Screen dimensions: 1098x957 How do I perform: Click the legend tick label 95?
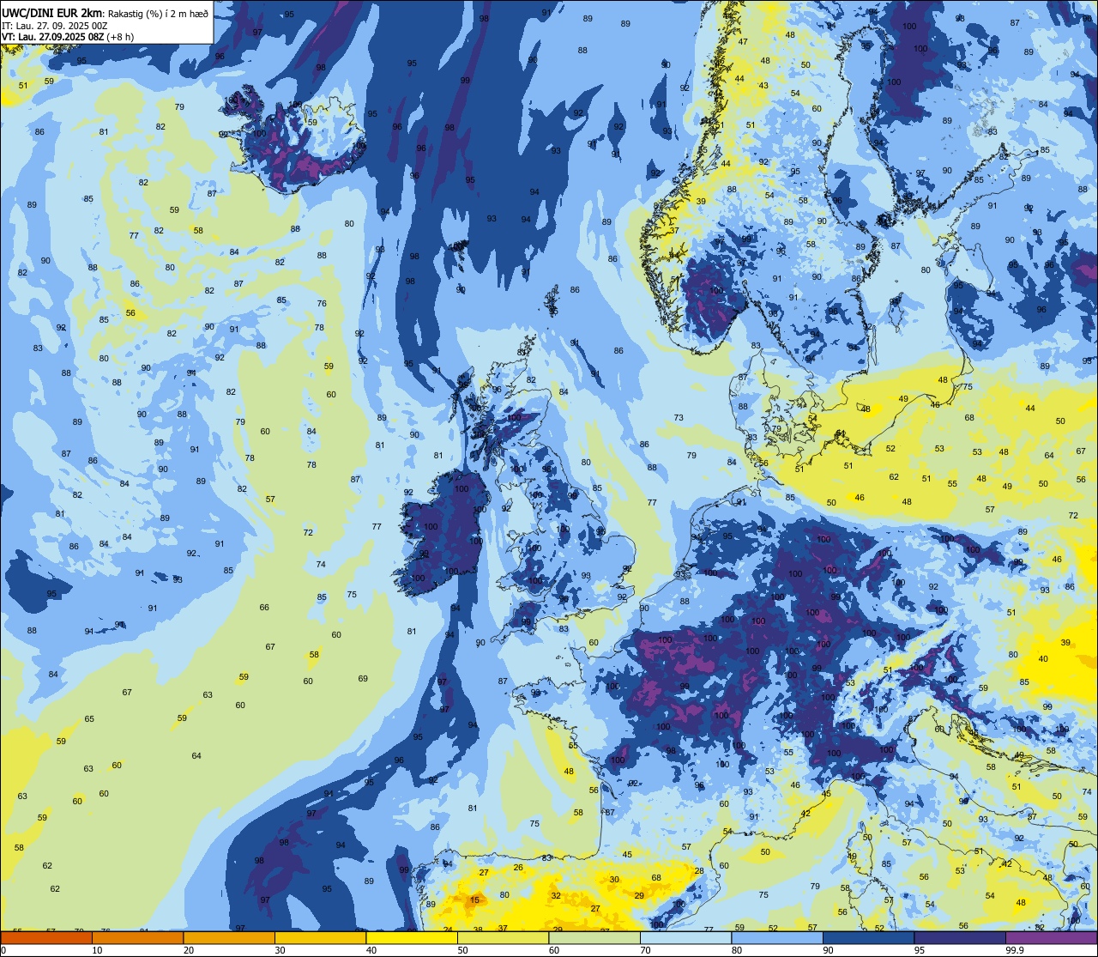(920, 950)
